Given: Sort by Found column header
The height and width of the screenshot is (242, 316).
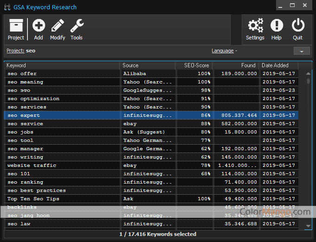Looking at the screenshot, I should pos(235,65).
